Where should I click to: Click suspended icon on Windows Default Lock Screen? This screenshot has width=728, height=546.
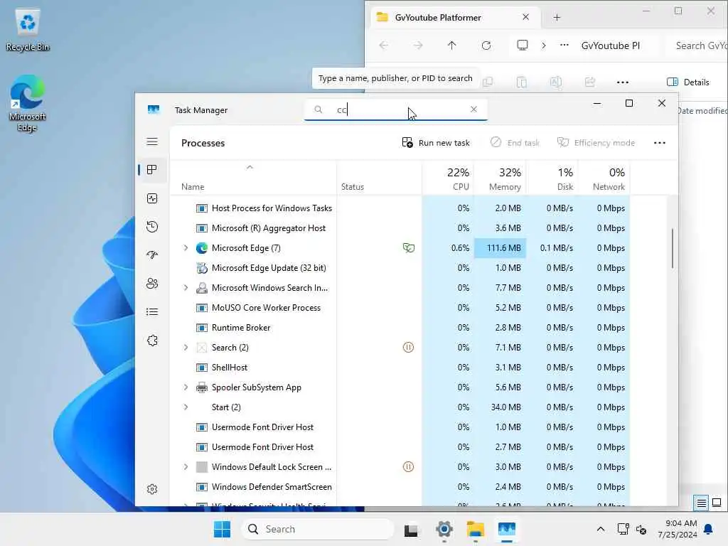tap(408, 466)
